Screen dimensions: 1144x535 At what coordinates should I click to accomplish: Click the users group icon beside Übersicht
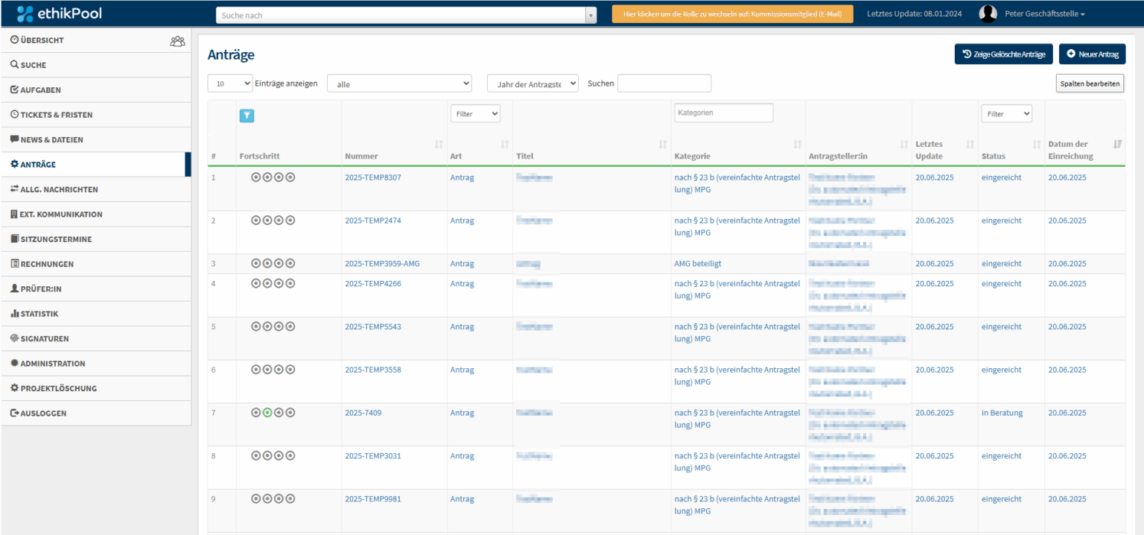[x=177, y=41]
